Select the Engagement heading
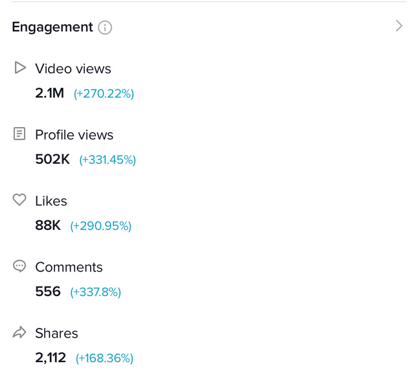This screenshot has width=418, height=381. 52,27
